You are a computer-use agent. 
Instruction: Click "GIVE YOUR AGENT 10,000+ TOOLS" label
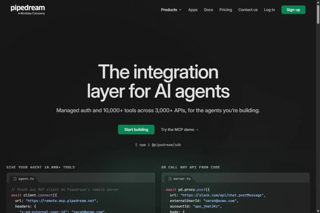click(x=41, y=167)
